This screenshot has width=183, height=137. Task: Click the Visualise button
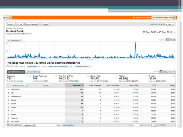pos(44,24)
